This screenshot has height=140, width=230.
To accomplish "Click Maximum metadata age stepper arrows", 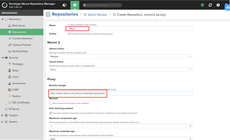I will click(190, 139).
